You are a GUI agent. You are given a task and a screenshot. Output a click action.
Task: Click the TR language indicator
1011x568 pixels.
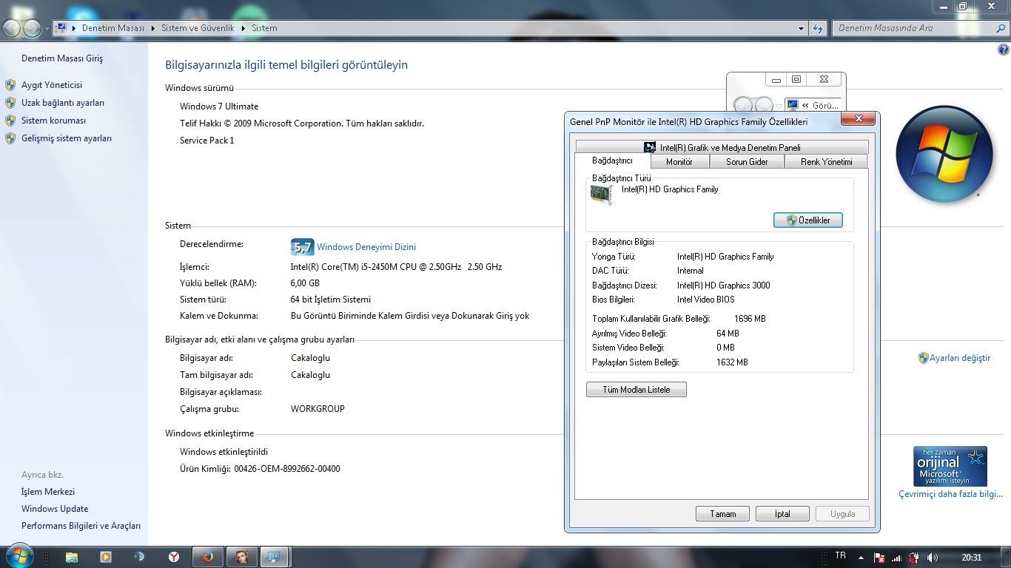pos(840,555)
